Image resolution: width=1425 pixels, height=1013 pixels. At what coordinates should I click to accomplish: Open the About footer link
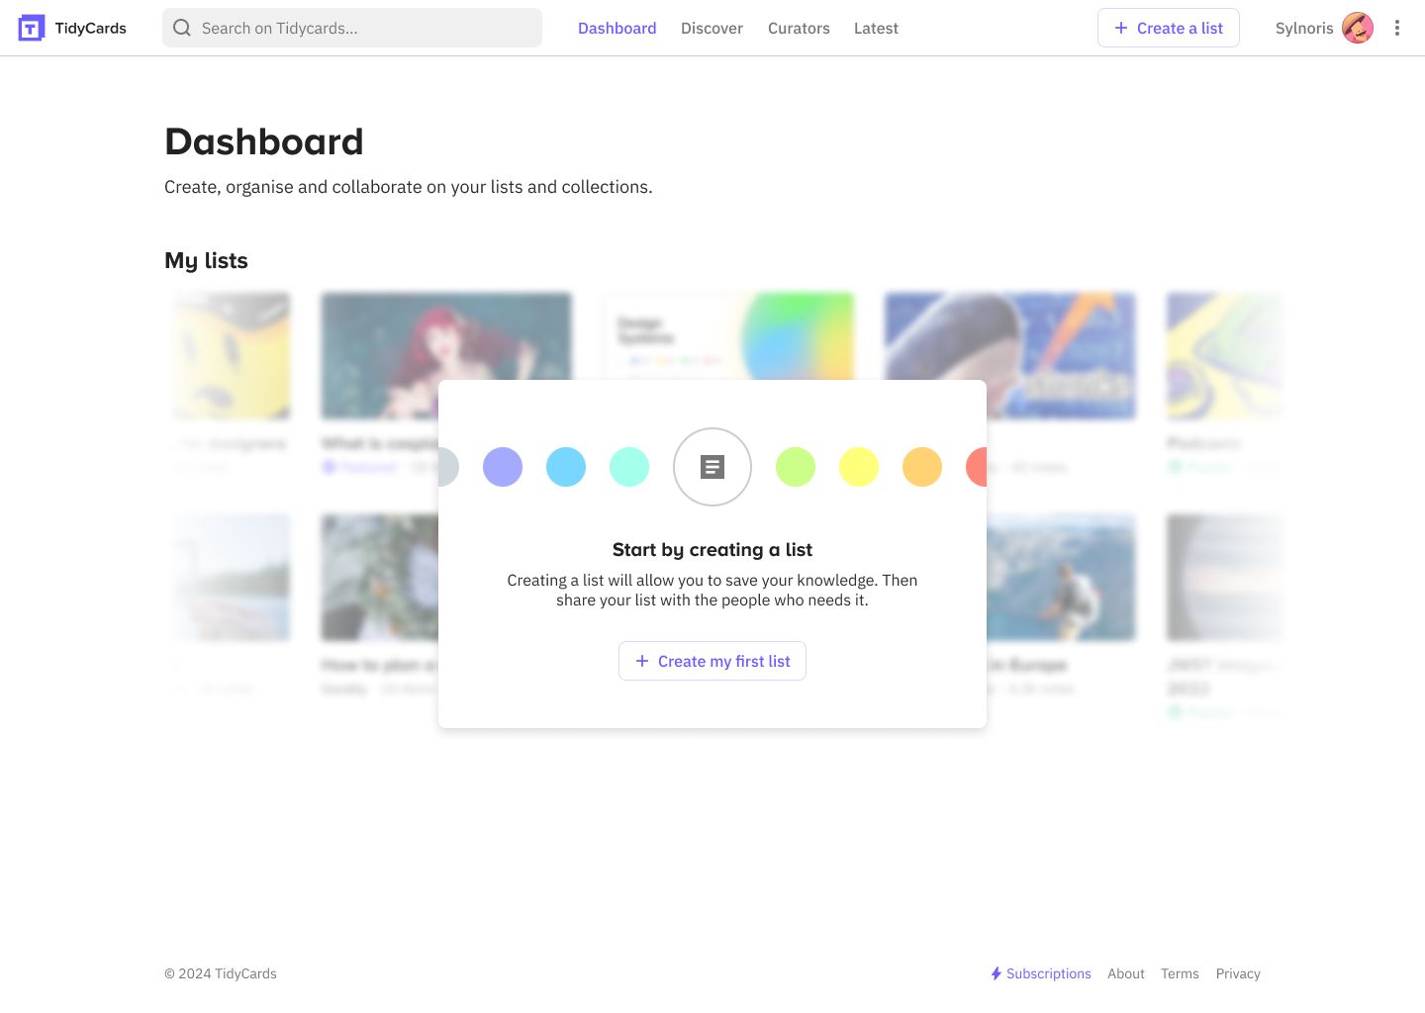(1126, 973)
